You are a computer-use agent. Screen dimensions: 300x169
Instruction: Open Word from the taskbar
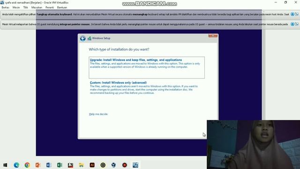49,165
